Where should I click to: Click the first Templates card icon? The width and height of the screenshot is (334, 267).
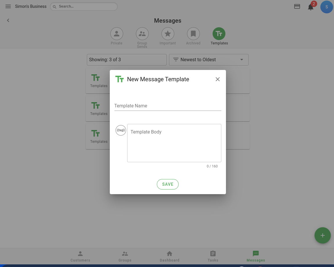click(96, 78)
